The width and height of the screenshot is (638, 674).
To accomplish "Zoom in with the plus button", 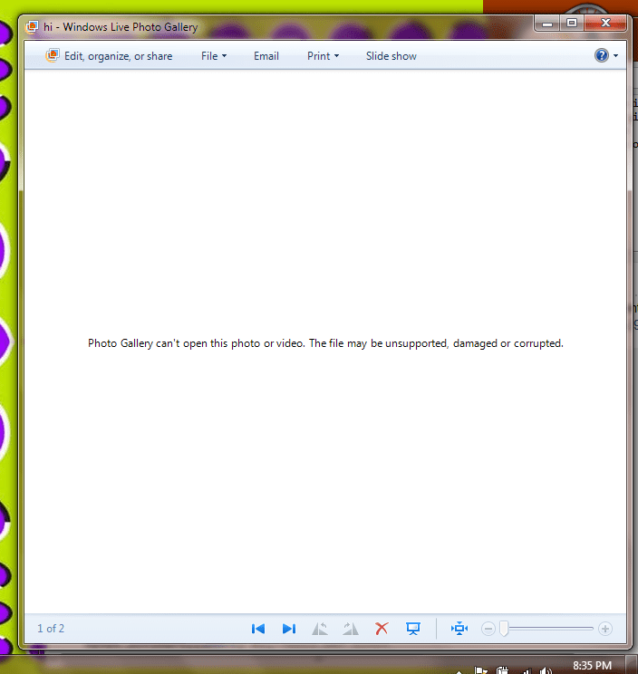I will pyautogui.click(x=604, y=629).
